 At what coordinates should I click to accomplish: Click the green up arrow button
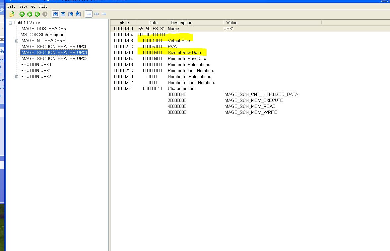(x=22, y=14)
